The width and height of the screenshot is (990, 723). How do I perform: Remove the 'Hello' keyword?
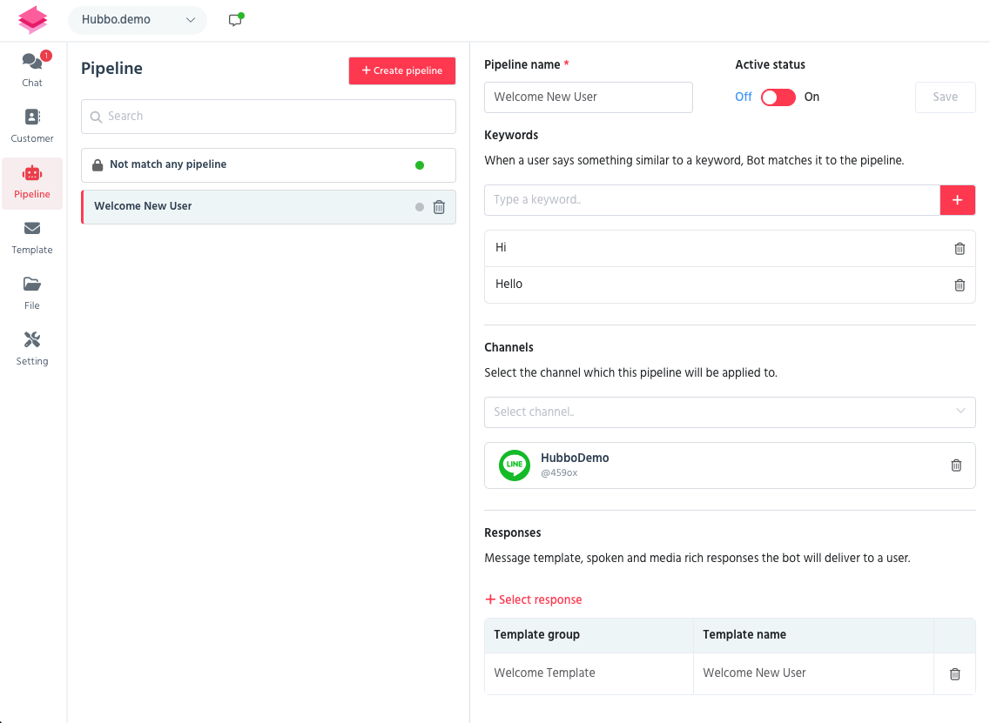click(960, 285)
